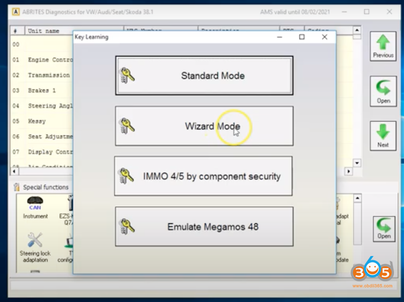The image size is (404, 302).
Task: Select Wizard Mode button
Action: 204,126
